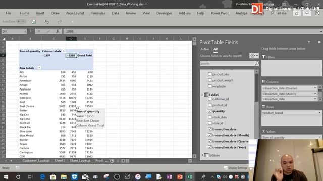The height and width of the screenshot is (181, 323).
Task: Click Display Settings in status bar
Action: tap(236, 168)
